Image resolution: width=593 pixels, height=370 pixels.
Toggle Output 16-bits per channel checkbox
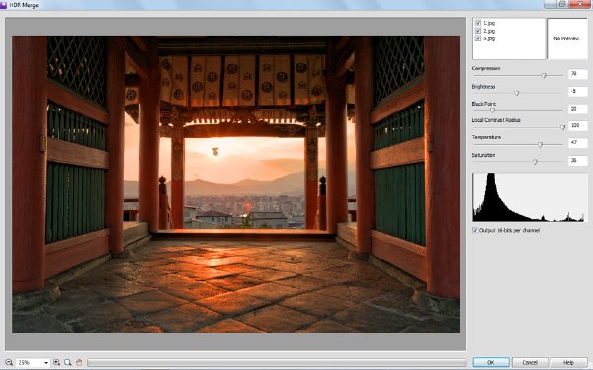point(475,230)
